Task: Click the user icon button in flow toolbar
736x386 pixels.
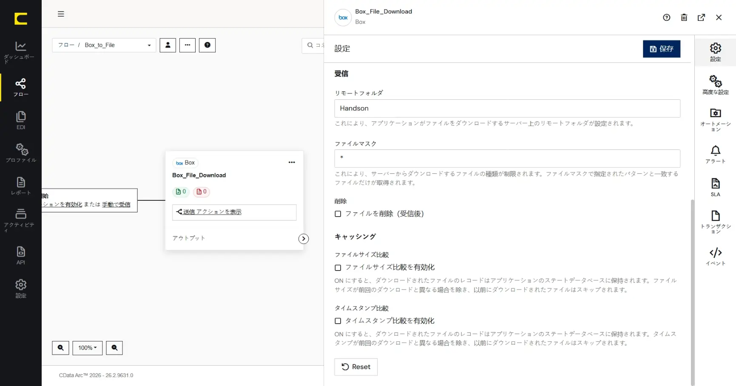Action: (x=168, y=45)
